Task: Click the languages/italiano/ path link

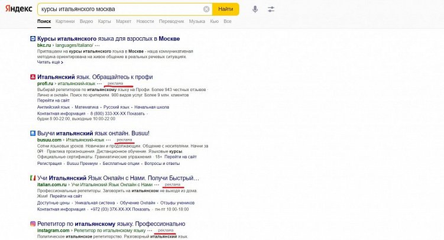Action: [x=74, y=46]
